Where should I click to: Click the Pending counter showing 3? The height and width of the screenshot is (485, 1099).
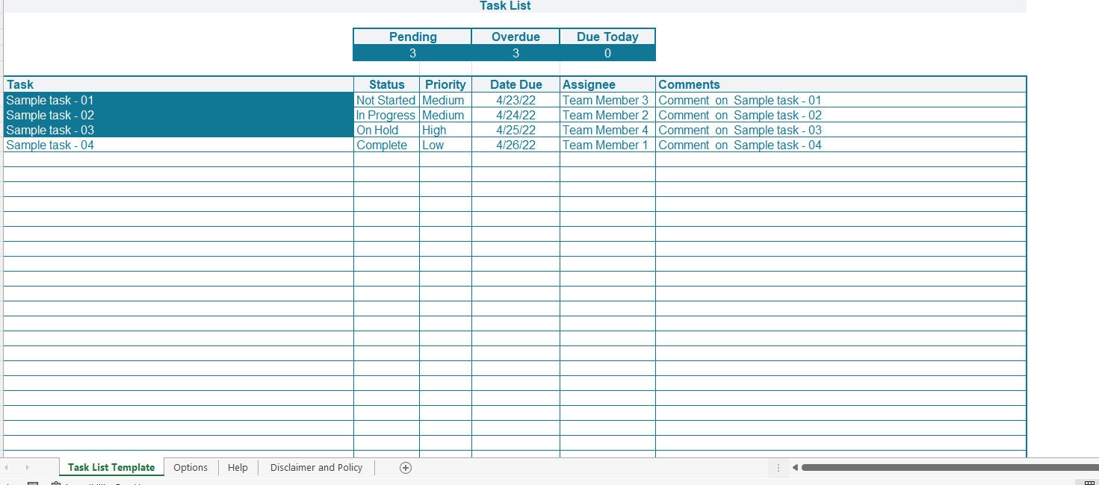coord(412,53)
